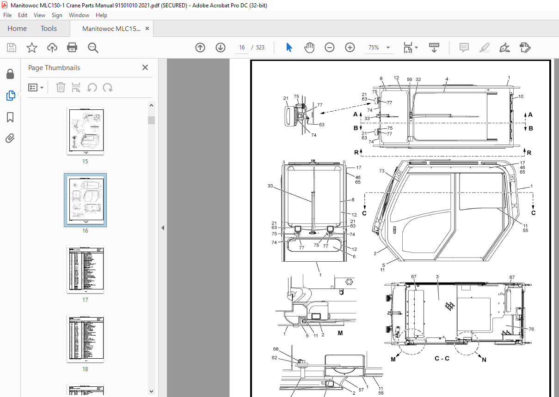559x397 pixels.
Task: Open the thumbnails options menu
Action: (x=36, y=87)
